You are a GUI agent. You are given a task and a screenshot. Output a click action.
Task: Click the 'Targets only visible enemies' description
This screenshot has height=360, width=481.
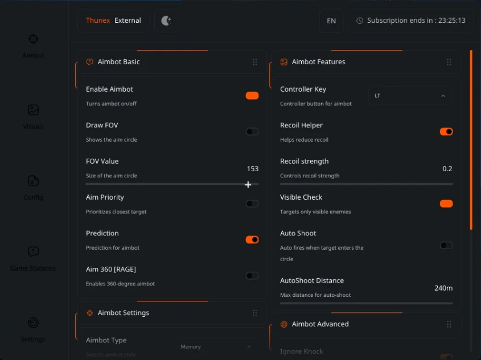[x=315, y=212]
